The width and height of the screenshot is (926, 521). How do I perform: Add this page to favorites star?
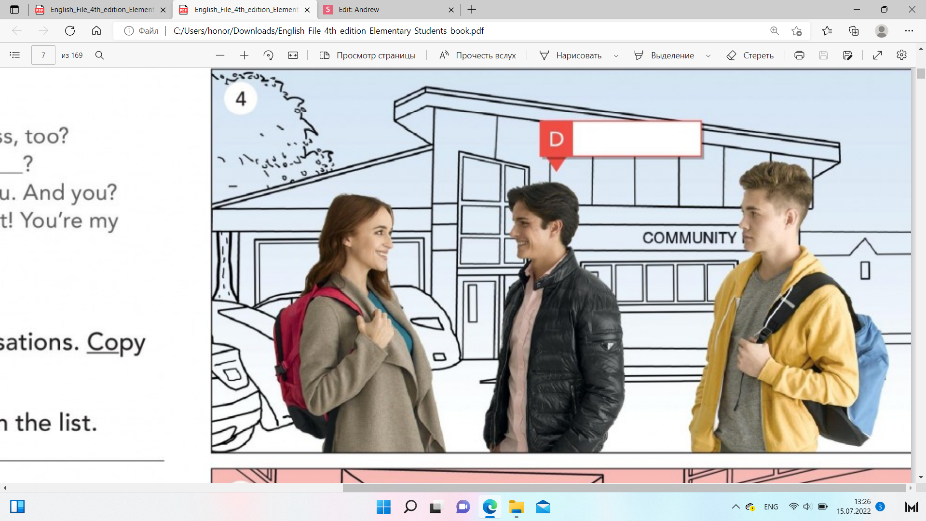pos(796,31)
